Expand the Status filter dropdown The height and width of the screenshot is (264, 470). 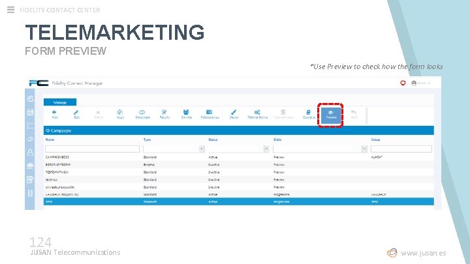coord(266,149)
